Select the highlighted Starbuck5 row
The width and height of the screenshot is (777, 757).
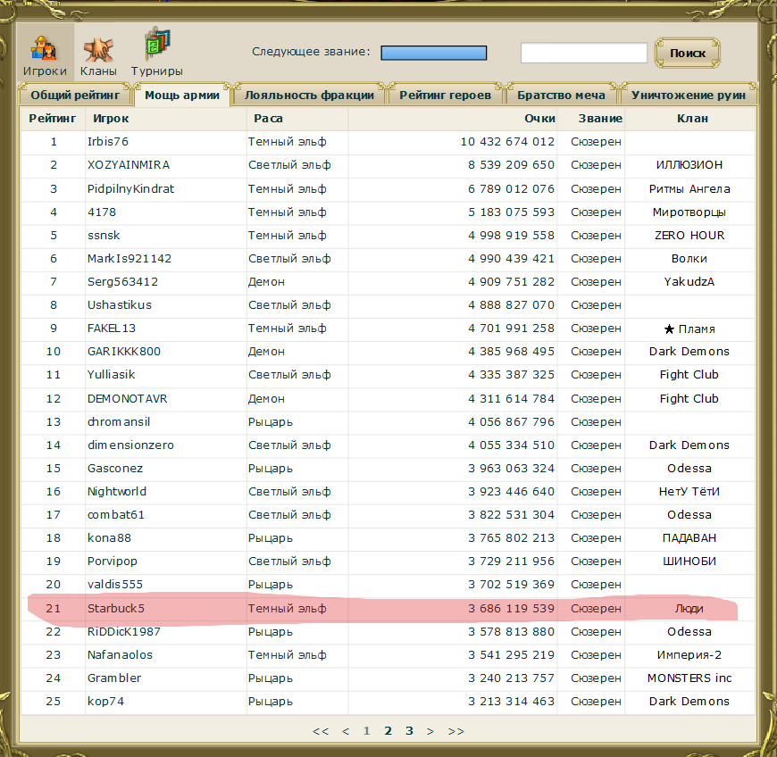point(116,609)
